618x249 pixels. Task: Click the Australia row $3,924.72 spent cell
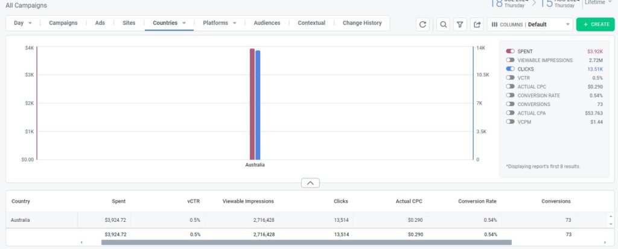pos(115,220)
